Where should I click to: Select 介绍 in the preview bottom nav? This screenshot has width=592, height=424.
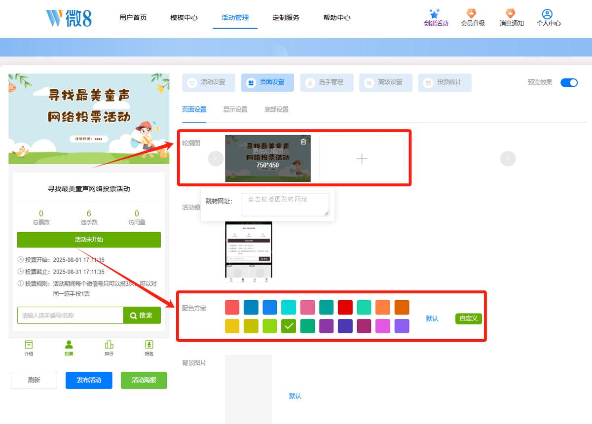(29, 348)
